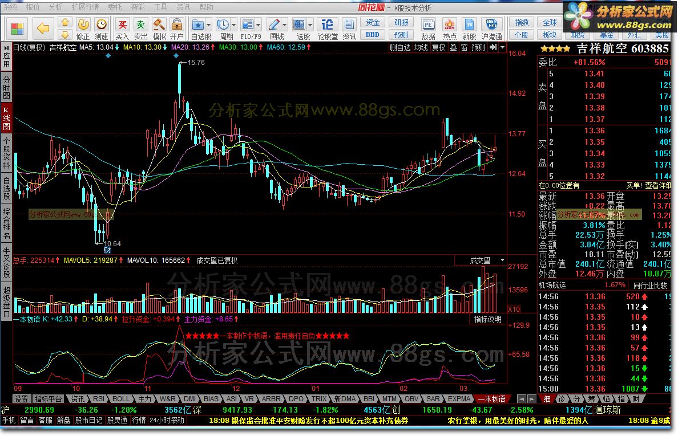Open the 报价 menu
Screen dimensions: 678x436
click(33, 7)
